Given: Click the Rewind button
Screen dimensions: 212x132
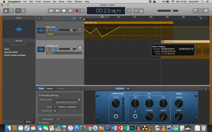Looking at the screenshot, I should pos(51,11).
